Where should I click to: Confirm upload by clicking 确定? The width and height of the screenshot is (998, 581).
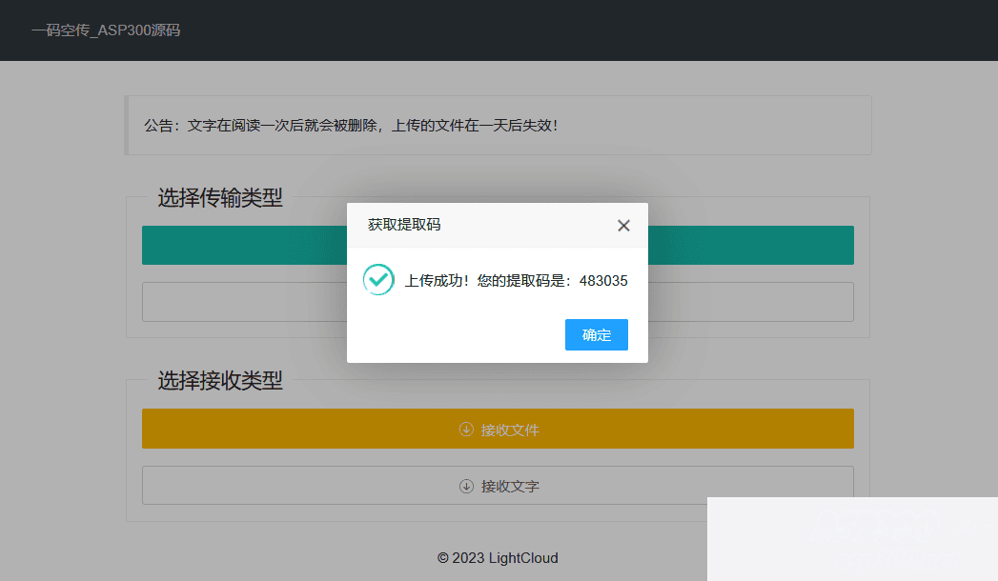(596, 334)
